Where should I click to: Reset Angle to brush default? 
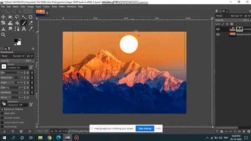pos(28,83)
